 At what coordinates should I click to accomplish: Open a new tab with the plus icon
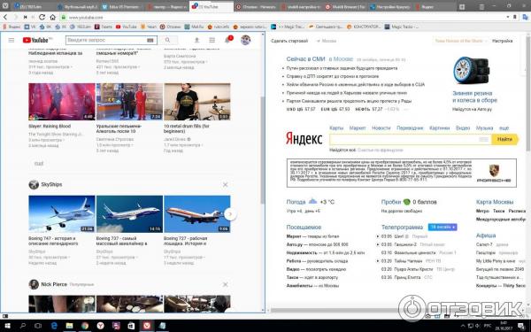click(x=462, y=6)
